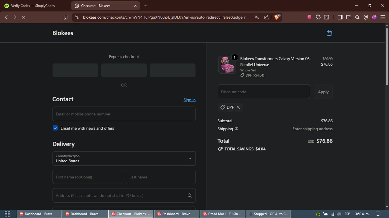The image size is (389, 218).
Task: Click the Sign in link
Action: 190,100
